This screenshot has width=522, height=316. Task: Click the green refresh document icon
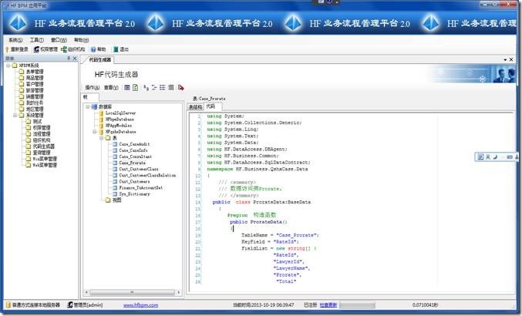coord(135,88)
